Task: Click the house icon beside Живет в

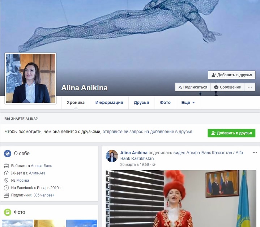Action: pos(6,173)
